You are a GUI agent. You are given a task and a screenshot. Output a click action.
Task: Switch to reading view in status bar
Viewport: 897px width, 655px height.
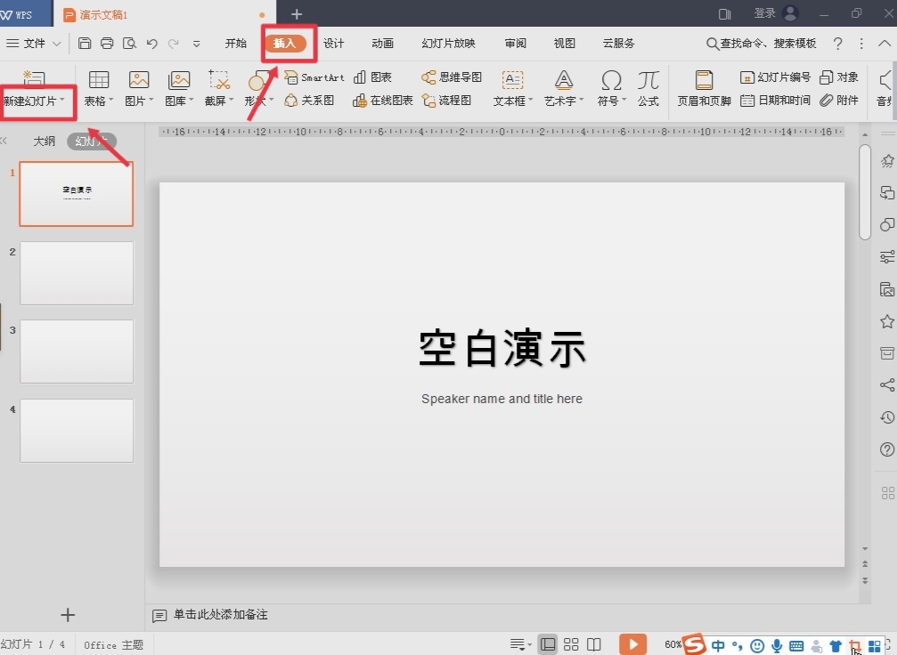[594, 644]
